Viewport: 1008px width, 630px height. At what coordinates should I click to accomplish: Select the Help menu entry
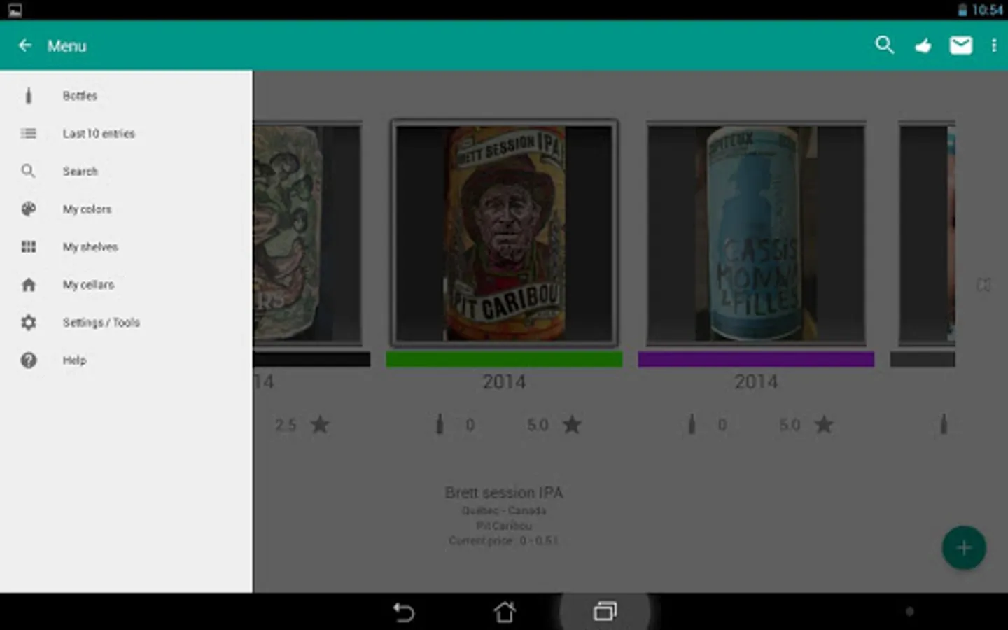pos(126,360)
